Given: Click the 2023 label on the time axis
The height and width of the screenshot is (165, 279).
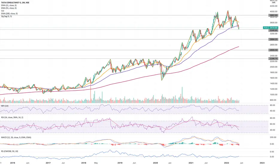Looking at the screenshot, I should pos(262,163).
